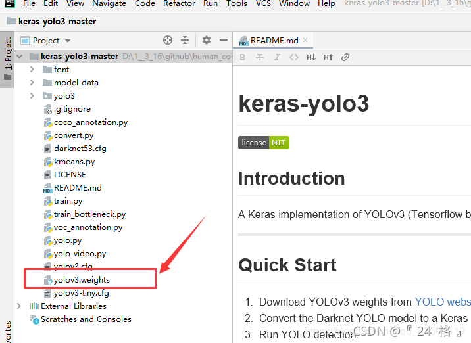Open Project panel settings gear

[x=207, y=40]
